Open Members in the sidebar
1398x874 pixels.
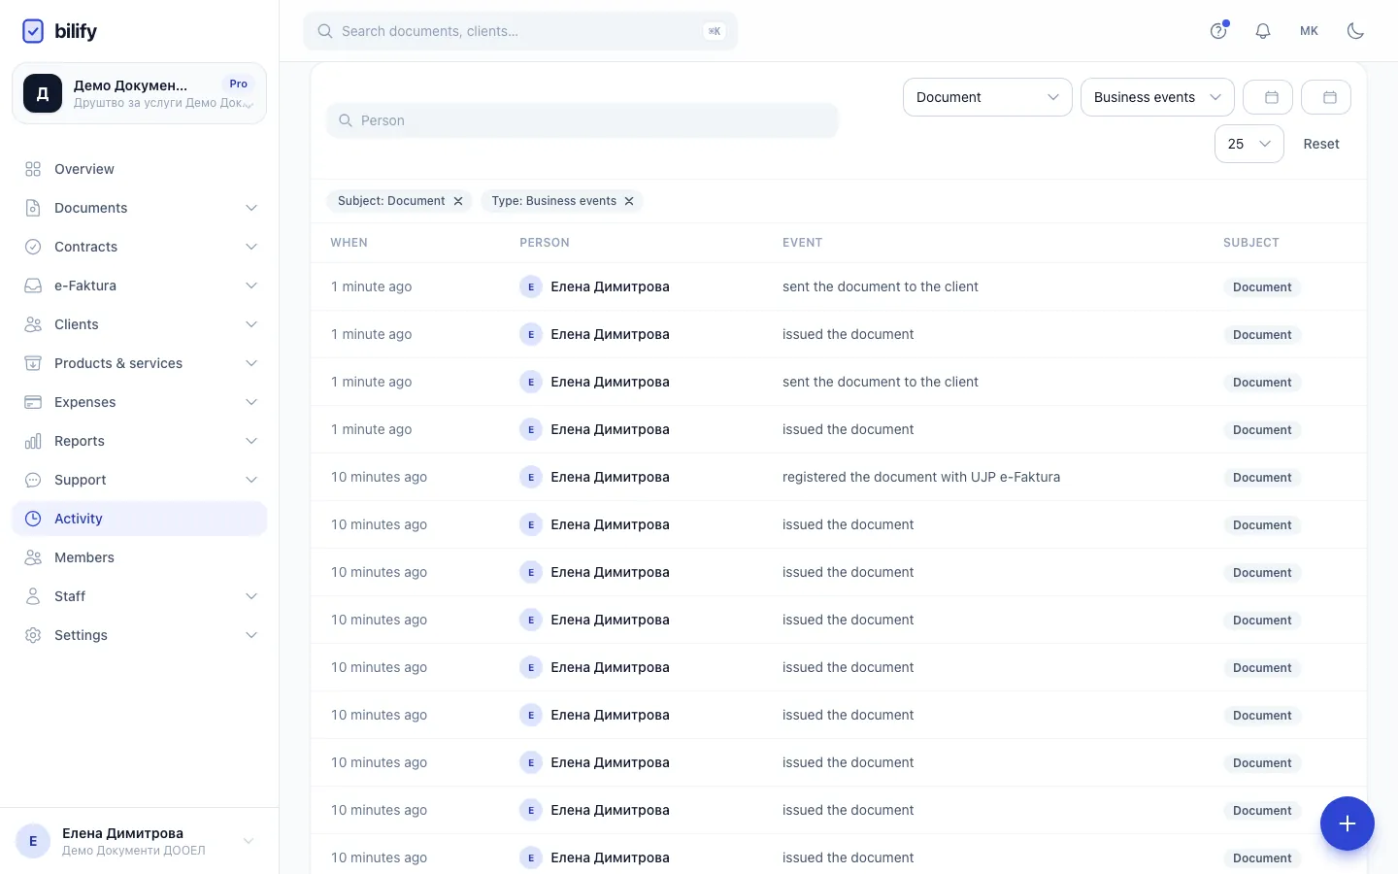point(140,557)
